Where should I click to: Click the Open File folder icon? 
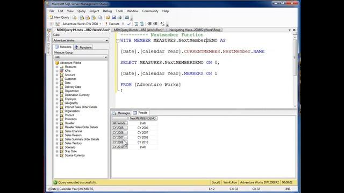click(107, 18)
